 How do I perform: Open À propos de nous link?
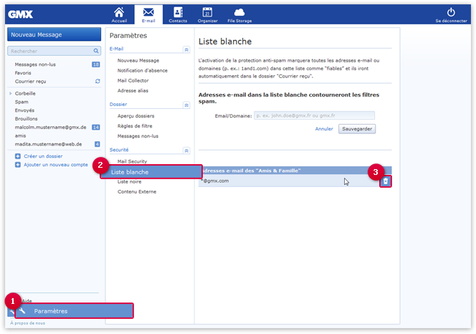coord(27,323)
